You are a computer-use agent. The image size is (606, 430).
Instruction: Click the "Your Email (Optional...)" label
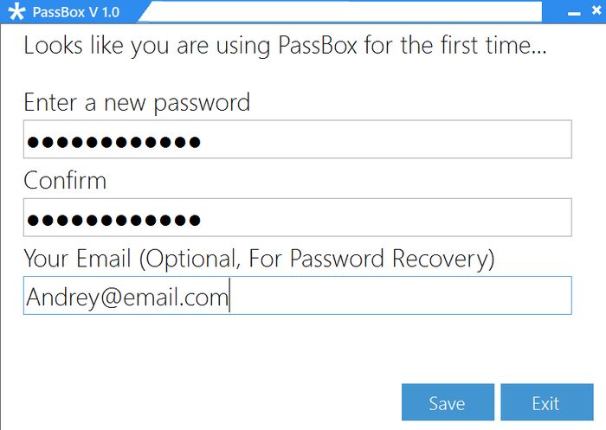pos(259,259)
